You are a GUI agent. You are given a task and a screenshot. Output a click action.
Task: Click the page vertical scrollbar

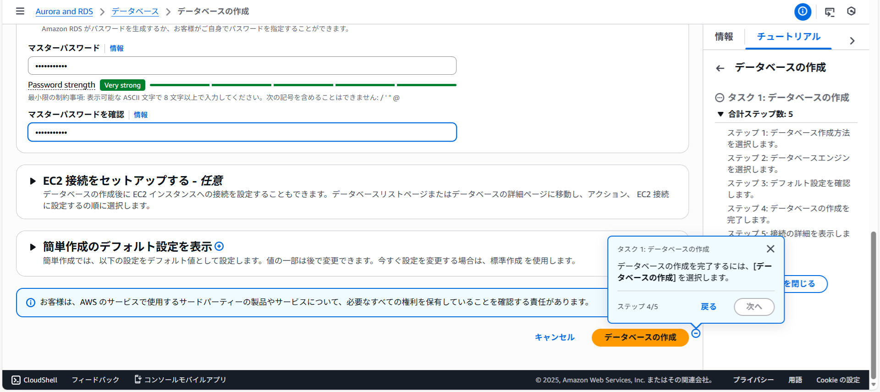pyautogui.click(x=874, y=303)
